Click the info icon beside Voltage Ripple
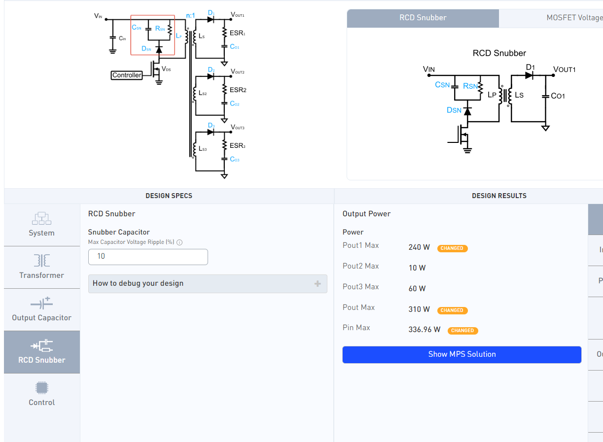Image resolution: width=603 pixels, height=442 pixels. pos(179,242)
